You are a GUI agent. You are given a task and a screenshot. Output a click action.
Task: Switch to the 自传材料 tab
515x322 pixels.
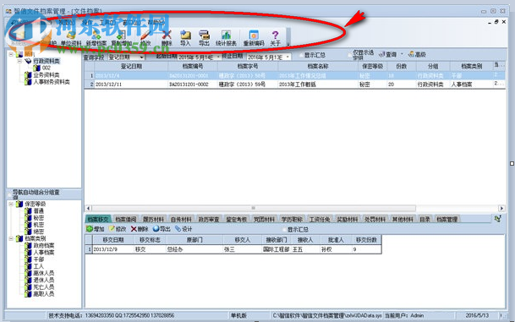(x=181, y=219)
